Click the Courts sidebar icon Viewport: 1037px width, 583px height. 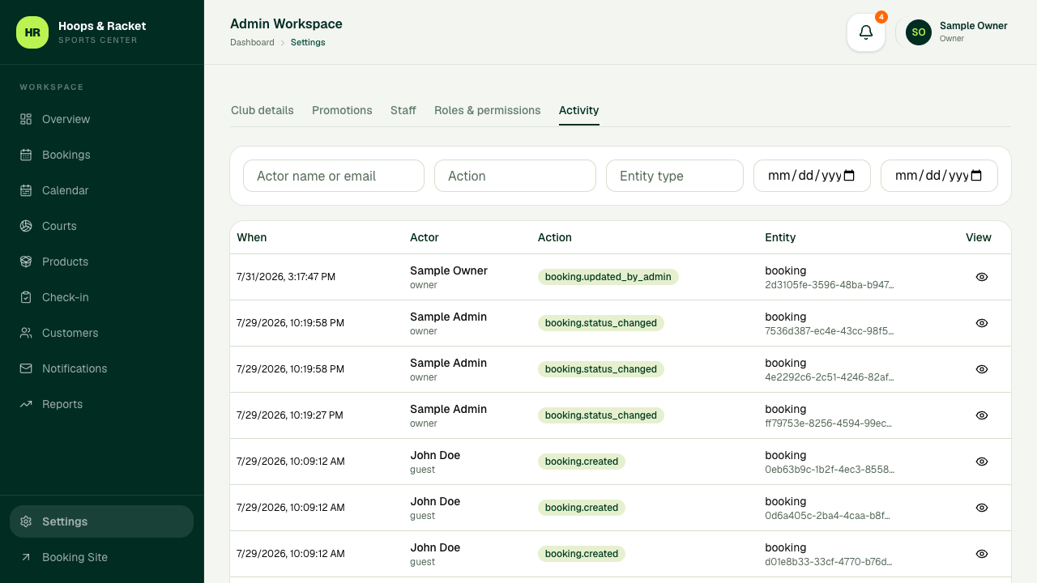(26, 226)
